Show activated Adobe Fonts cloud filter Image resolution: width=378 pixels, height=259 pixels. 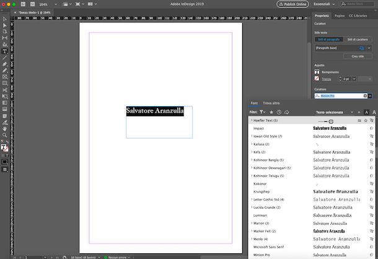click(x=287, y=112)
